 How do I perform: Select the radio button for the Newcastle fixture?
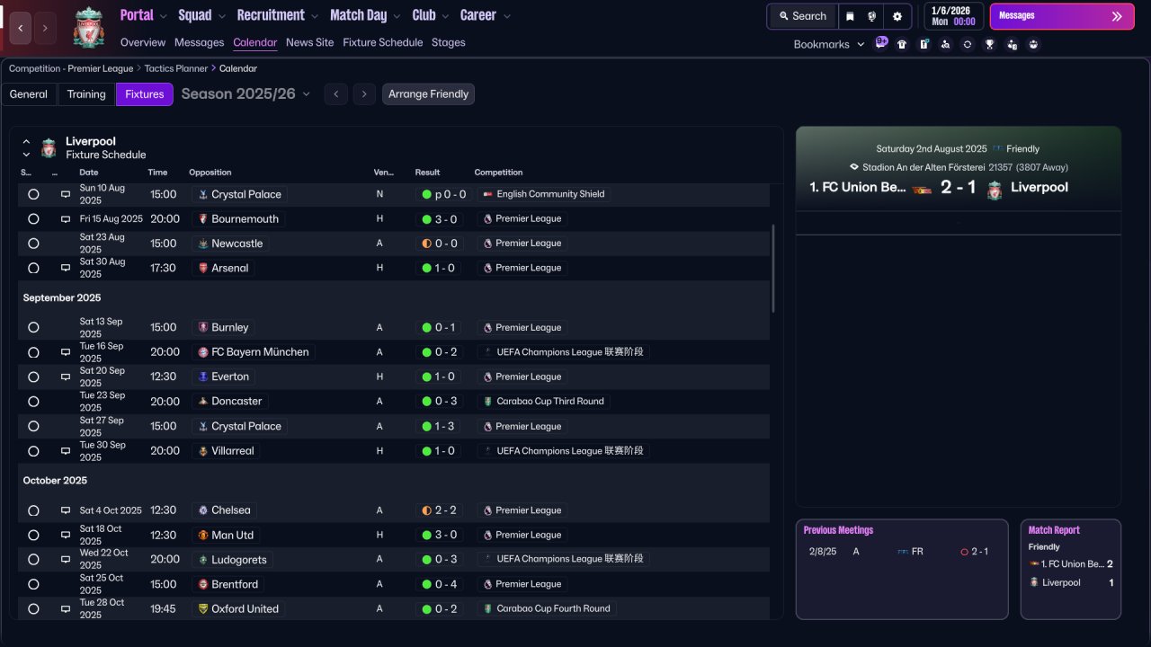[x=33, y=244]
